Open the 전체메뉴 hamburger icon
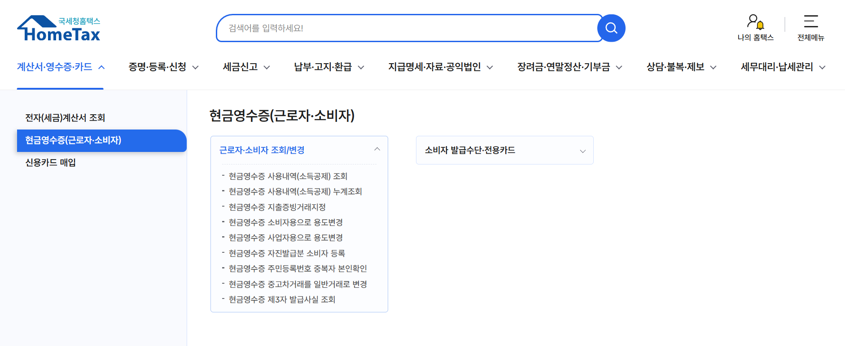 click(x=811, y=28)
